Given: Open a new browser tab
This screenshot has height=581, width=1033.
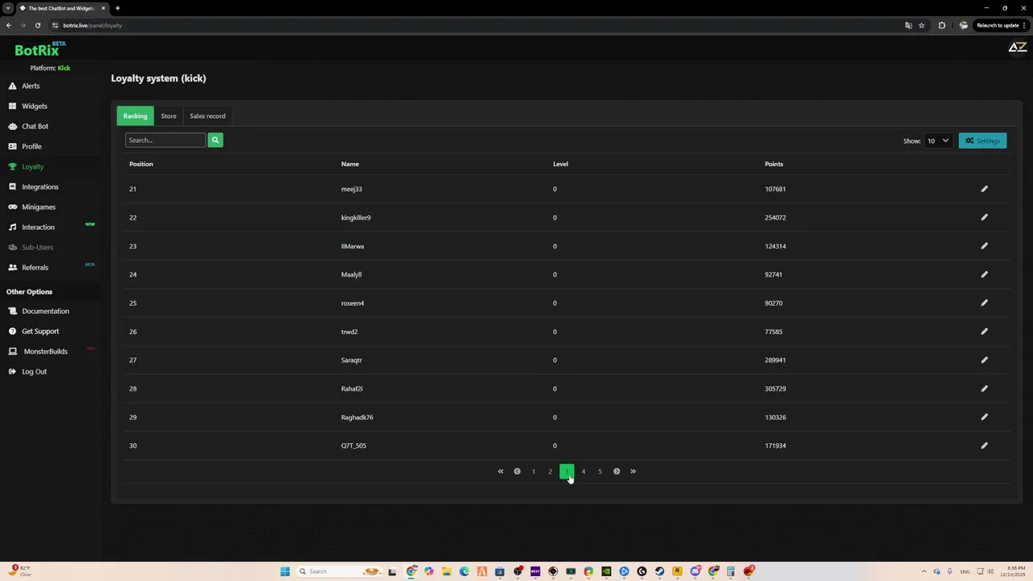Looking at the screenshot, I should (x=117, y=8).
